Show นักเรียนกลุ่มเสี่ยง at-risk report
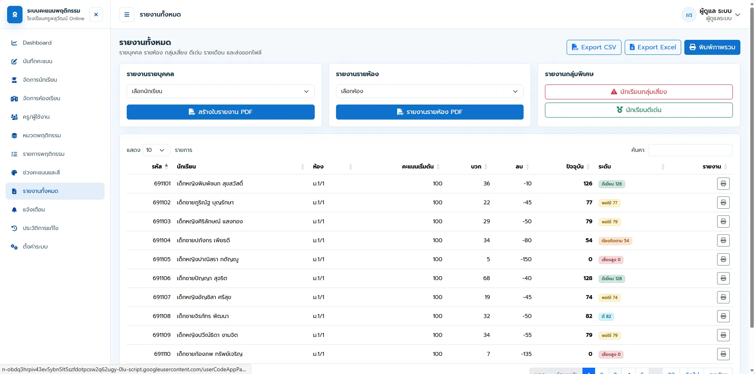This screenshot has height=374, width=755. pyautogui.click(x=639, y=92)
